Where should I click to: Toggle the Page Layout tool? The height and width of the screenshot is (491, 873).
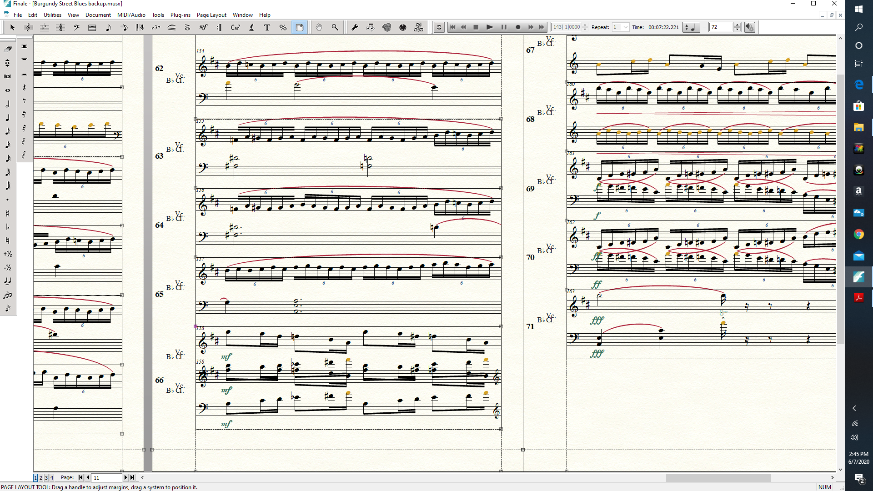point(300,28)
